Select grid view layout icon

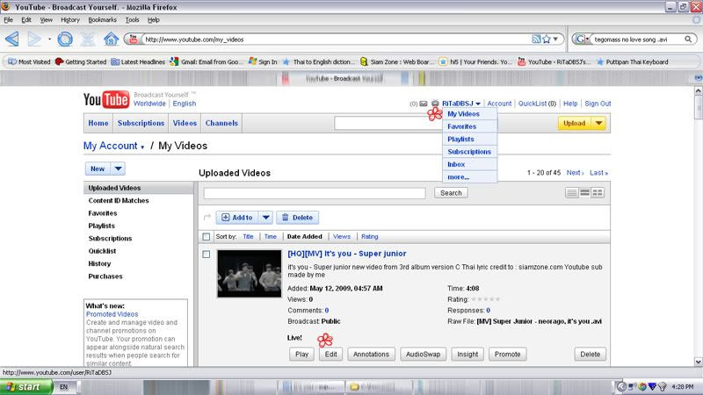coord(598,192)
